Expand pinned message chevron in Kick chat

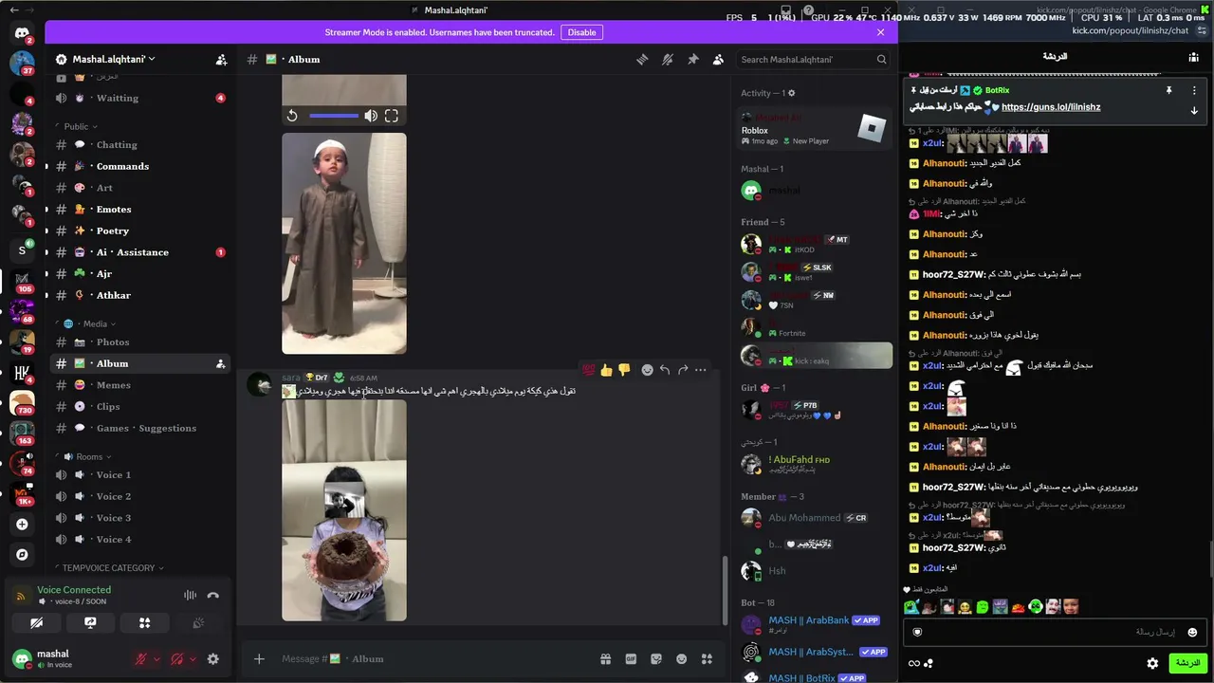1194,111
